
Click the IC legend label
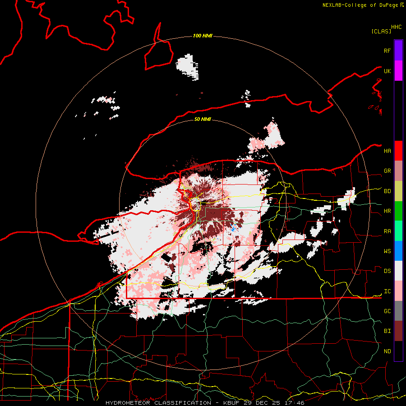[387, 291]
